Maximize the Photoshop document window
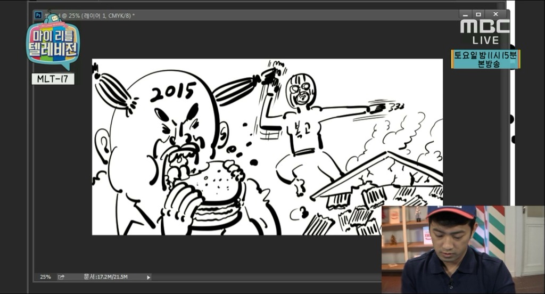Viewport: 545px width, 294px height. coord(478,14)
